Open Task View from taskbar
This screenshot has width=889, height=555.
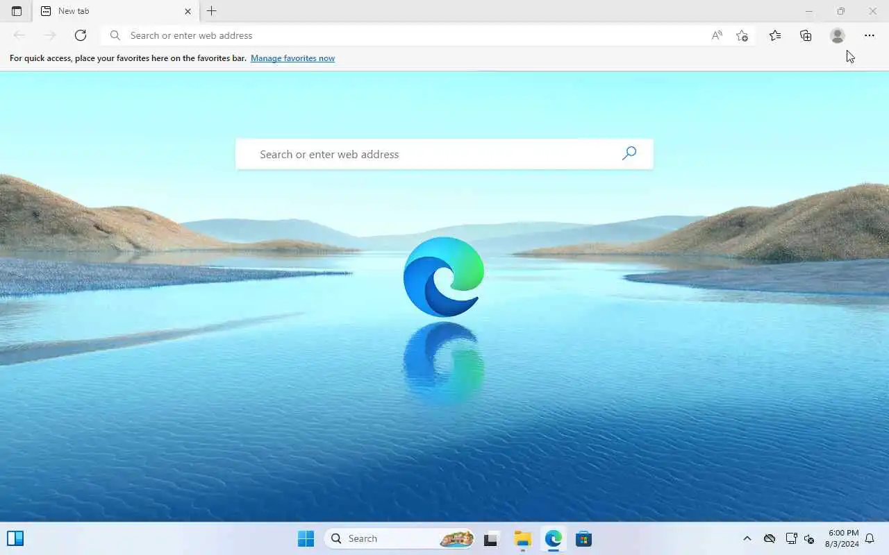click(492, 538)
